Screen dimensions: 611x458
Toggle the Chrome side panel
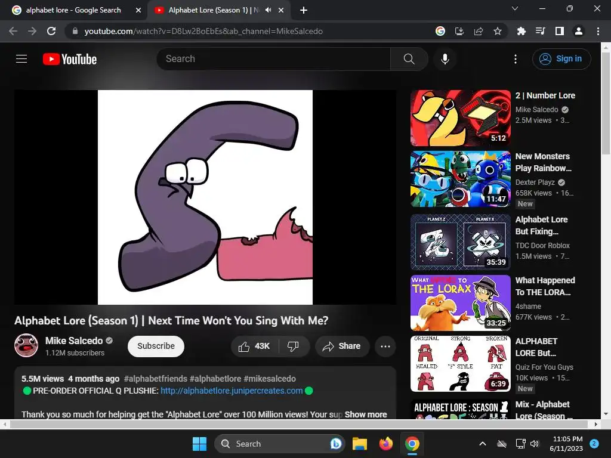point(559,31)
